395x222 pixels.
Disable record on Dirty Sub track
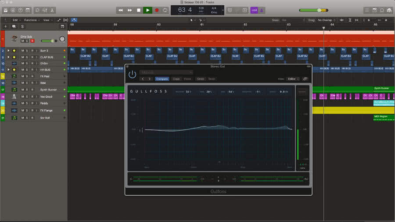(32, 41)
